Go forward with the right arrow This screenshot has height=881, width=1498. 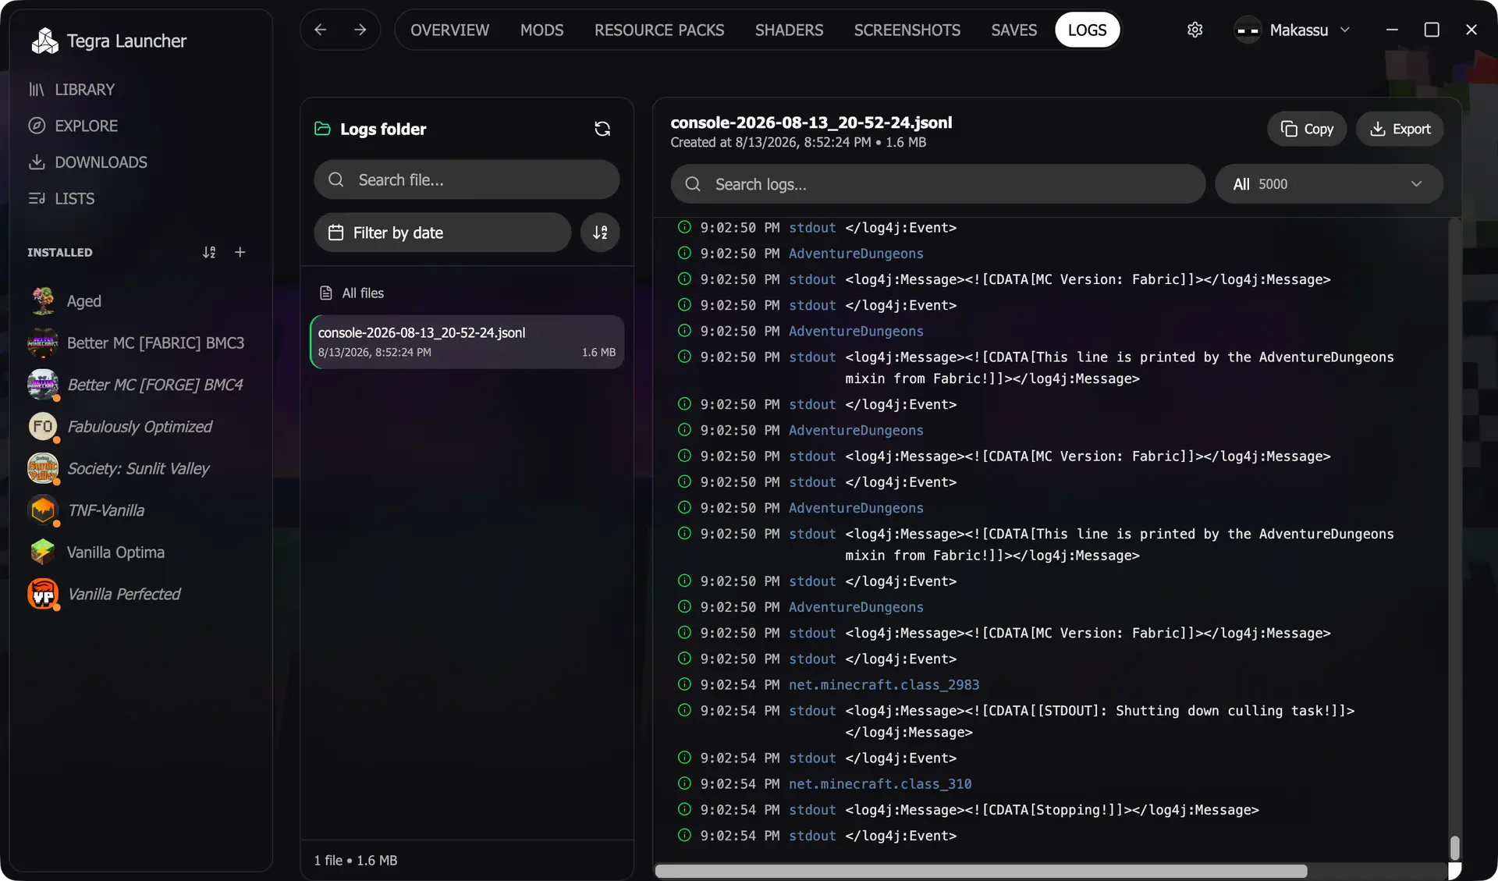[360, 30]
